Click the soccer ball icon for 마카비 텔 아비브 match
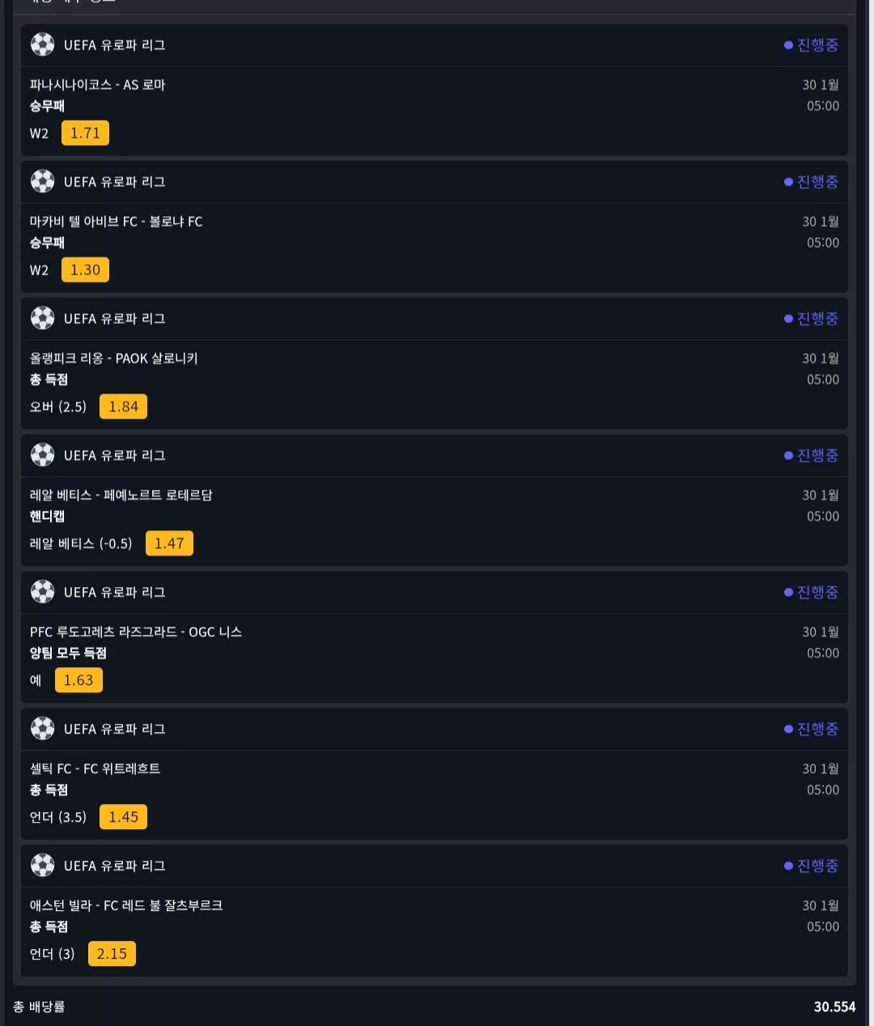Viewport: 874px width, 1026px height. tap(42, 181)
